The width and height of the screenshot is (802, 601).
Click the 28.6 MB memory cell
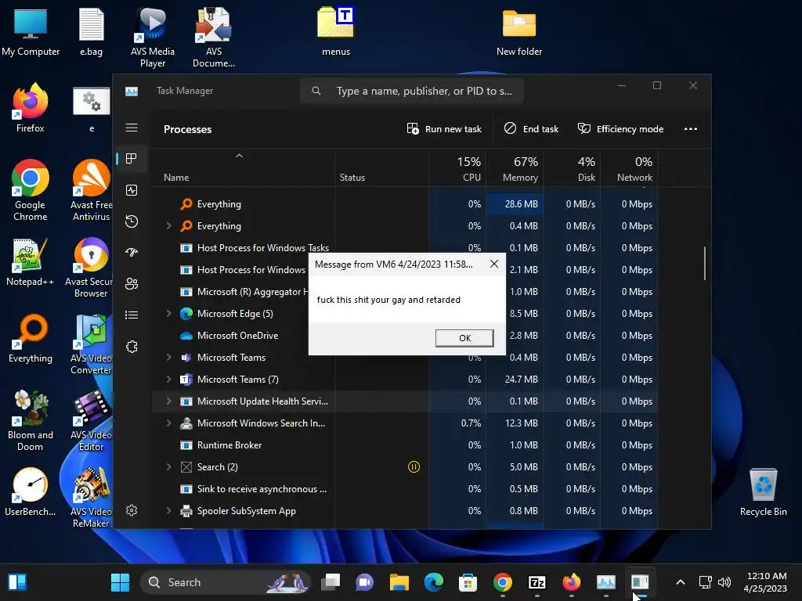pyautogui.click(x=515, y=204)
